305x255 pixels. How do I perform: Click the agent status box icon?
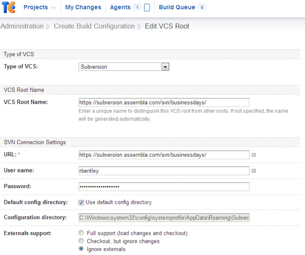[x=147, y=8]
